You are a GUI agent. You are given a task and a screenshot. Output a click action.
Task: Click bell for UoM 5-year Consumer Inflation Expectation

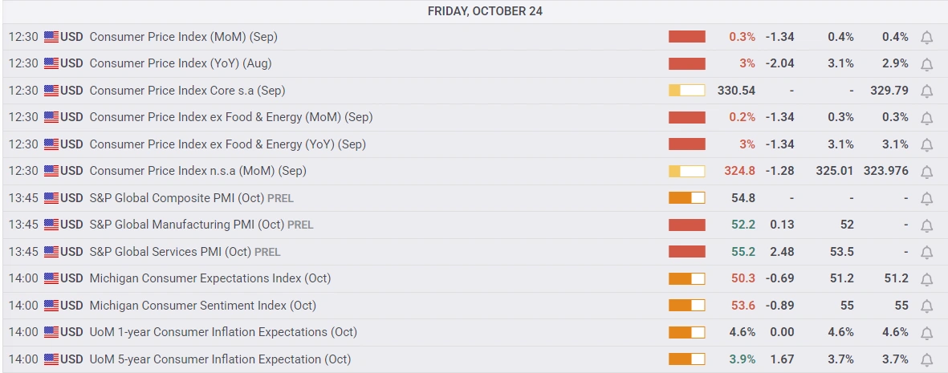click(926, 360)
